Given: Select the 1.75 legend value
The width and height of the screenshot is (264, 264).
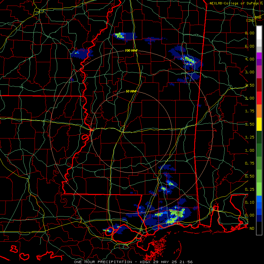Looking at the screenshot, I should point(250,111).
